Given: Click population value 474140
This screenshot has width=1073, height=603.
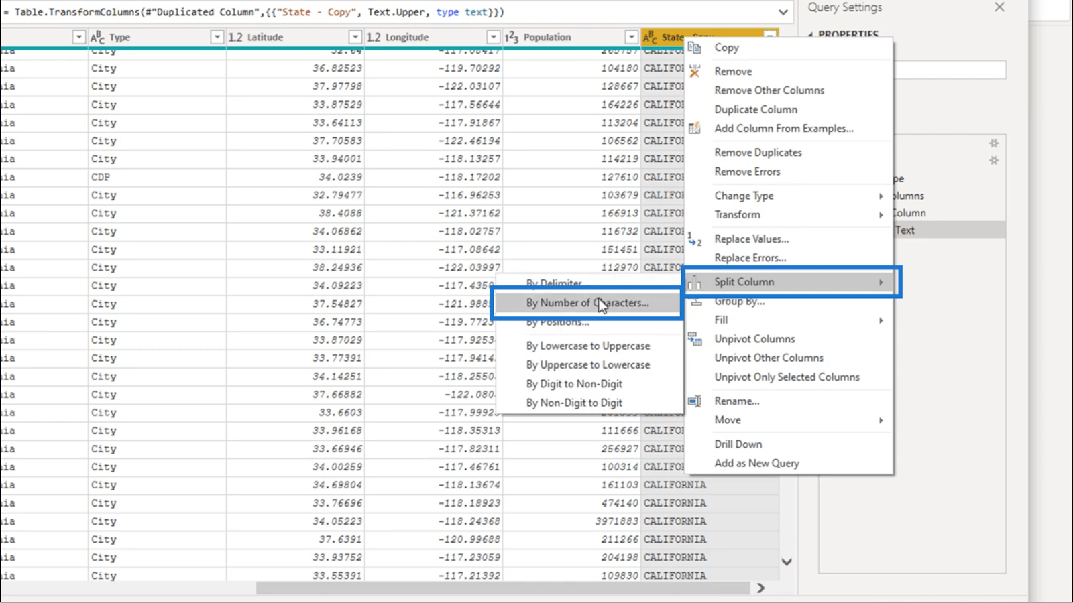Looking at the screenshot, I should [620, 503].
